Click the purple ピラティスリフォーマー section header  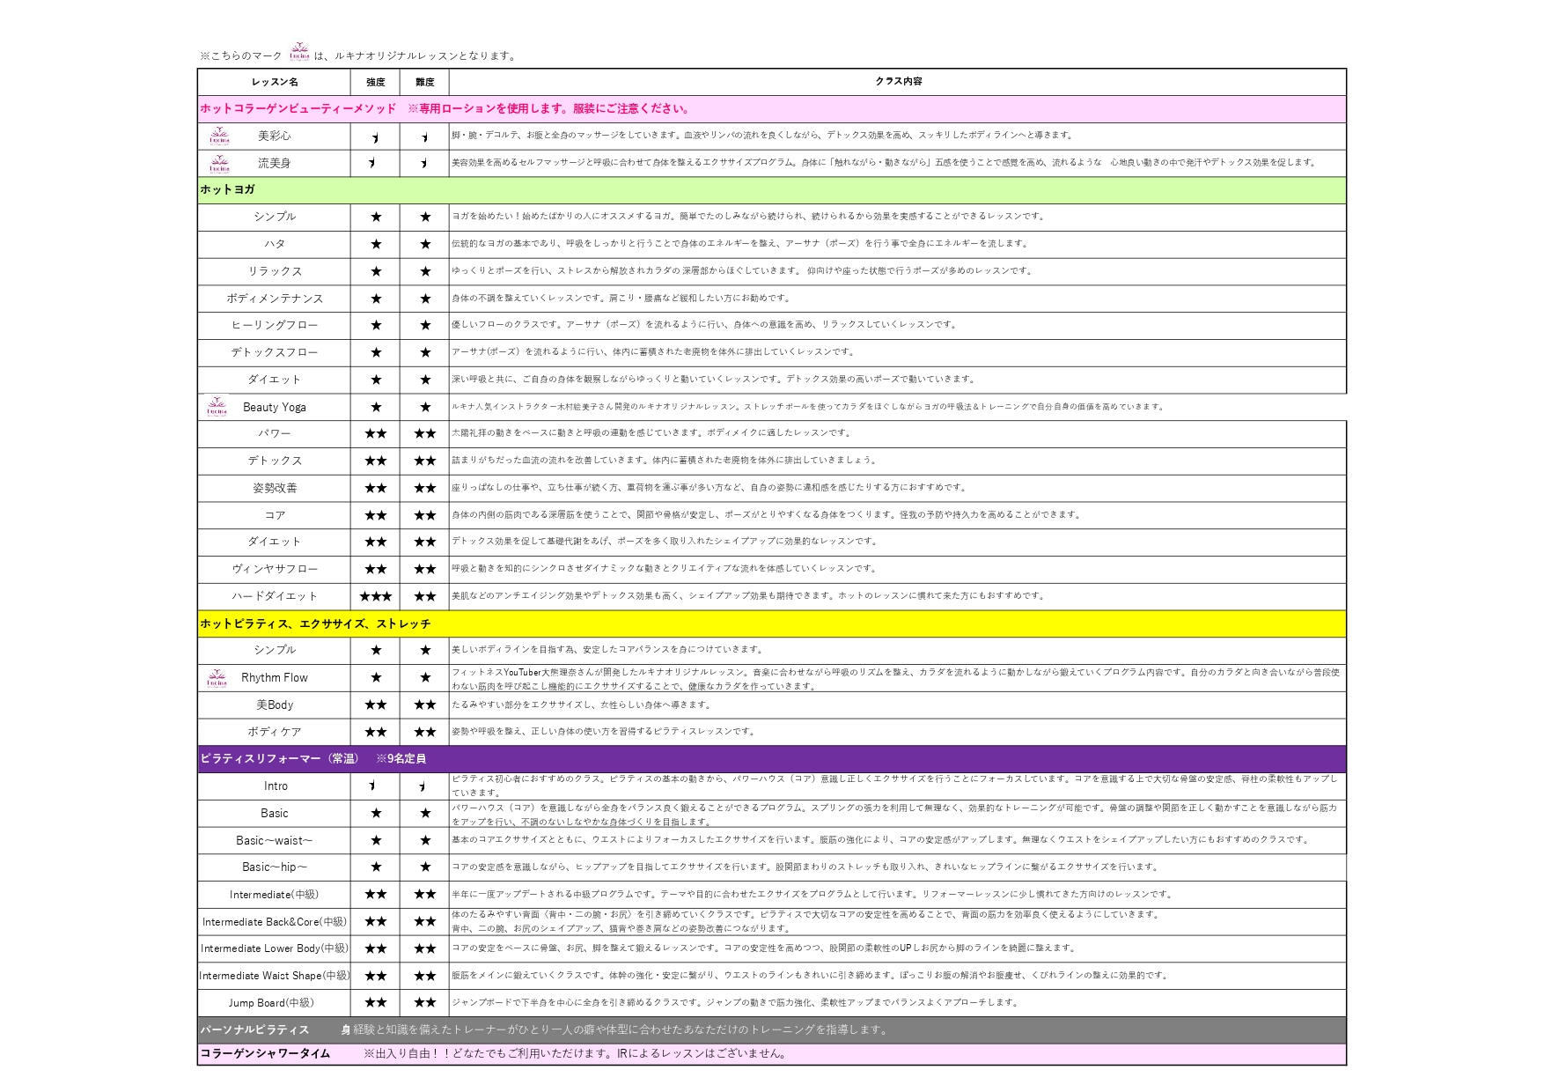pyautogui.click(x=771, y=758)
